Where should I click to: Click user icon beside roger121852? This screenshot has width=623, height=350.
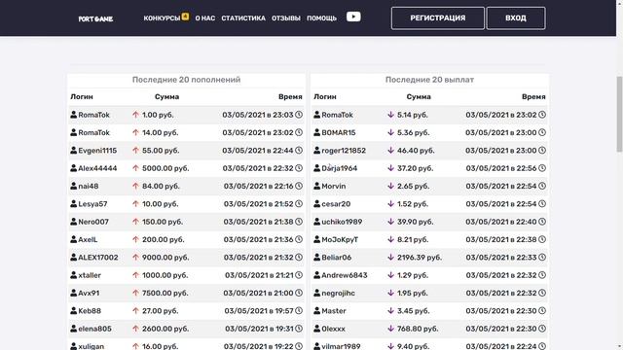point(316,150)
